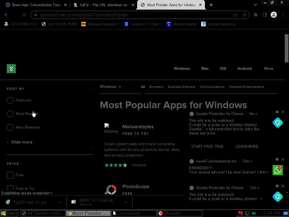Click the PhotoScape app logo
The width and height of the screenshot is (289, 217).
110,190
